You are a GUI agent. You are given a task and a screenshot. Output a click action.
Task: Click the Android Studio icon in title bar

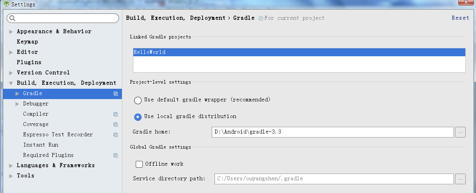click(x=7, y=4)
